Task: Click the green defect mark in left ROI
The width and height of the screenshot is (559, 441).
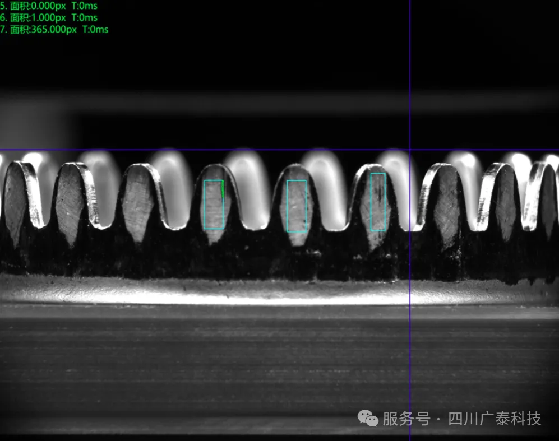Action: point(223,189)
